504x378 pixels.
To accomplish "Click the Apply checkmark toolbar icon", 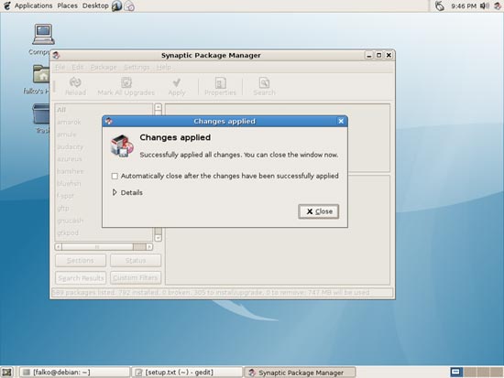I will (177, 86).
